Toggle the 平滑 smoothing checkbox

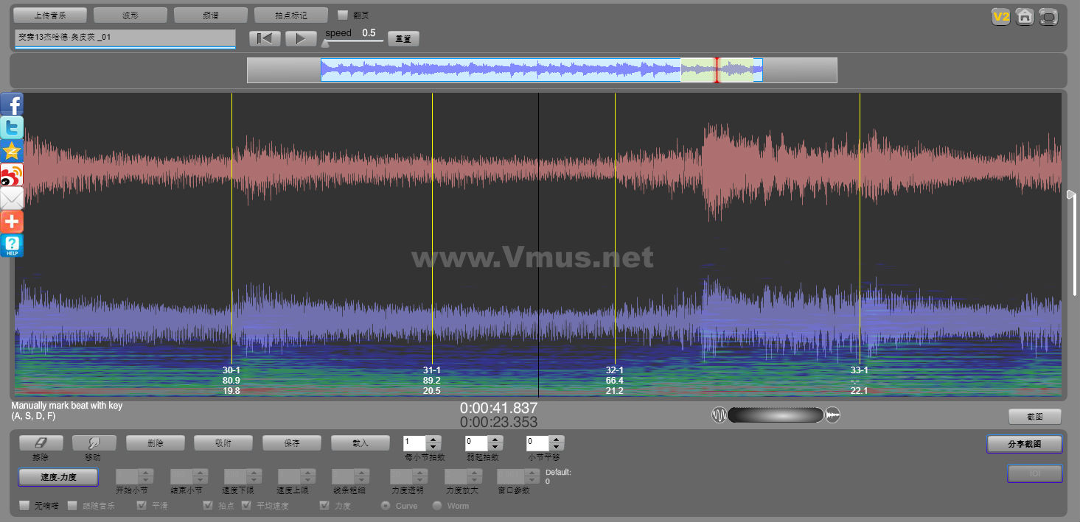point(142,506)
